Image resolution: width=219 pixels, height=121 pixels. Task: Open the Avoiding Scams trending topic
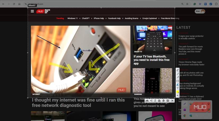pos(132,18)
